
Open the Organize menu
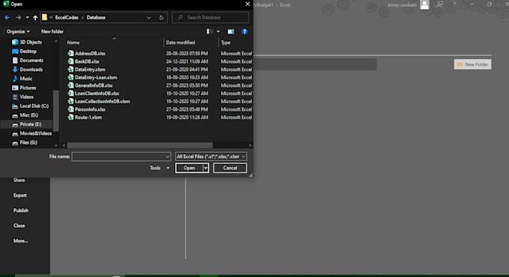[18, 31]
